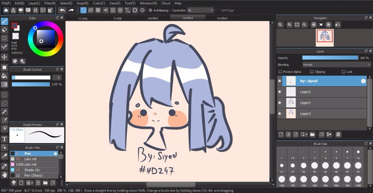Create a new layer in Layer panel
This screenshot has height=193, width=373.
click(x=281, y=134)
